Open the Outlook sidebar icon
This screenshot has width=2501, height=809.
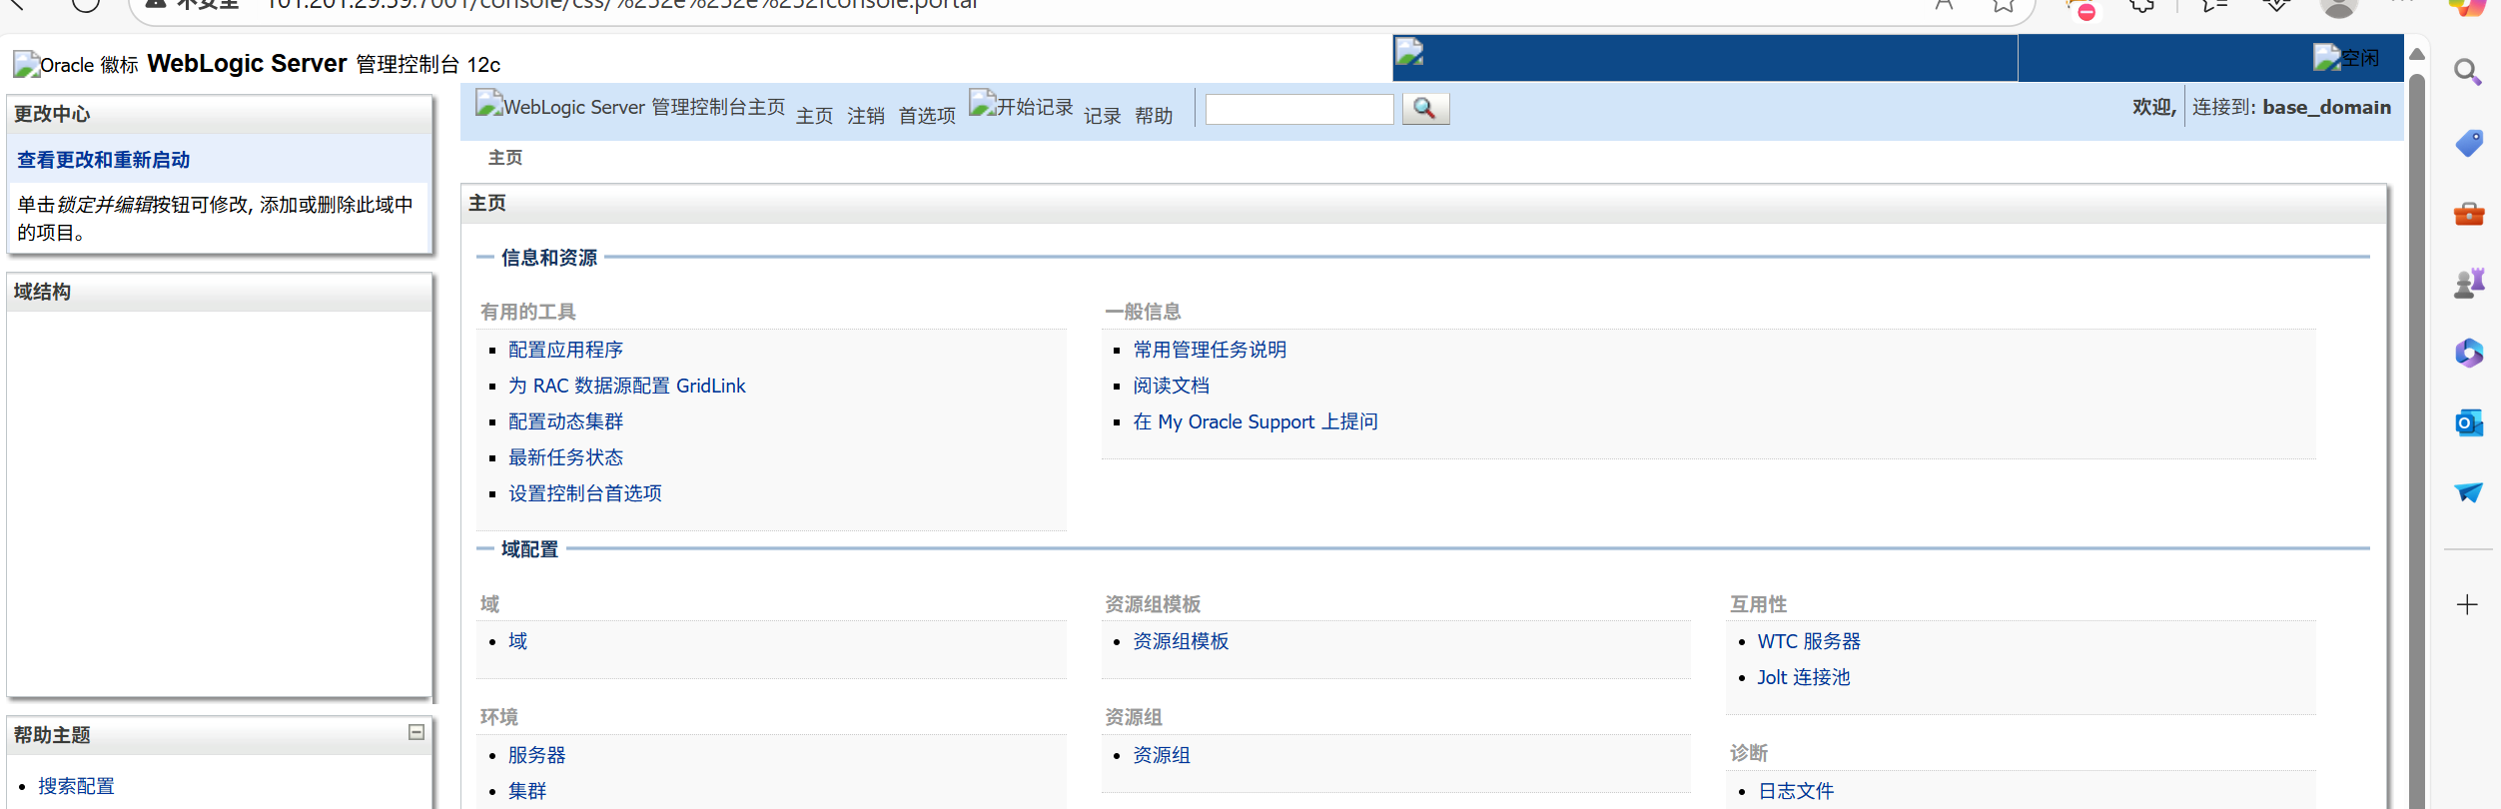pyautogui.click(x=2468, y=422)
